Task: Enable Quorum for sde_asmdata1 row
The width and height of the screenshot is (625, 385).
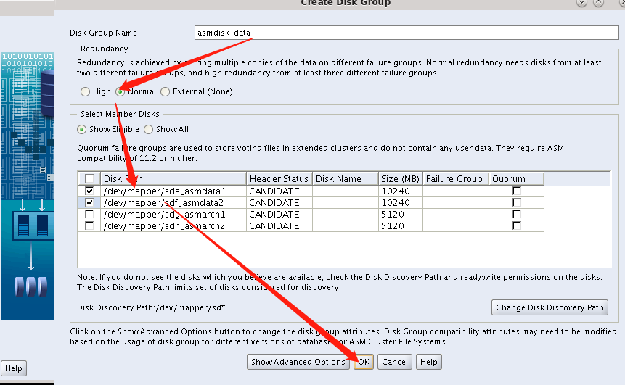Action: pos(517,191)
